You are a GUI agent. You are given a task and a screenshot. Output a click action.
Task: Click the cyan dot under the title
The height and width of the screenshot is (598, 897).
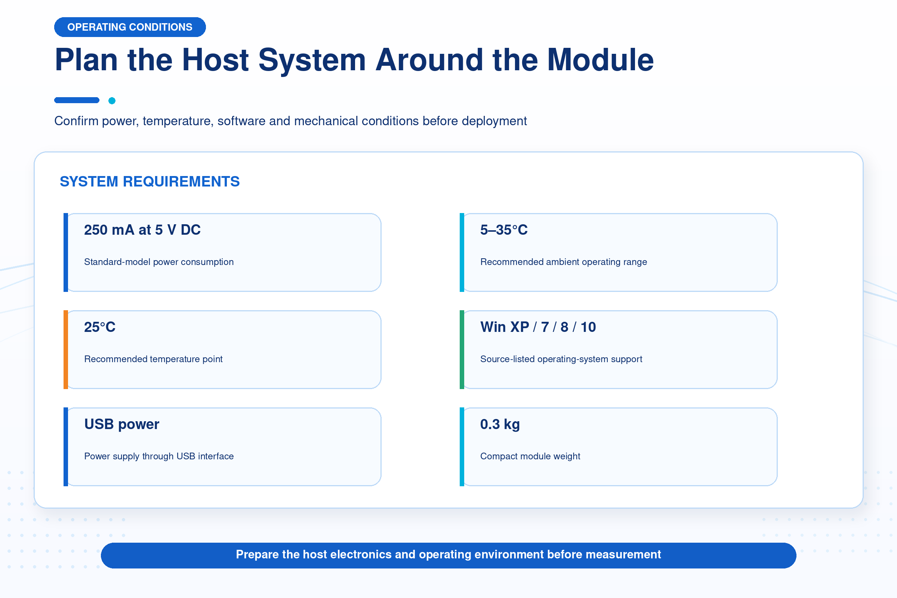112,101
